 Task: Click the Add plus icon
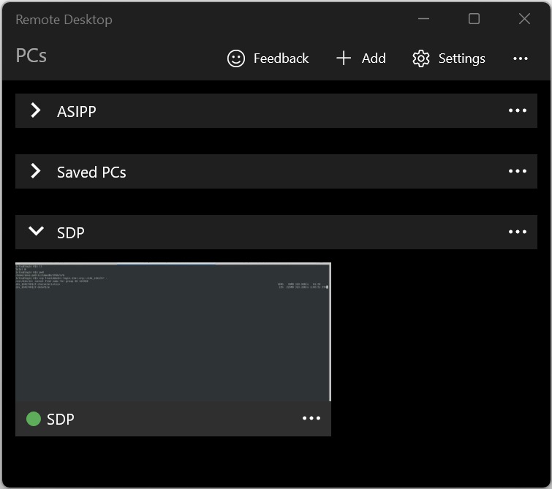tap(344, 58)
